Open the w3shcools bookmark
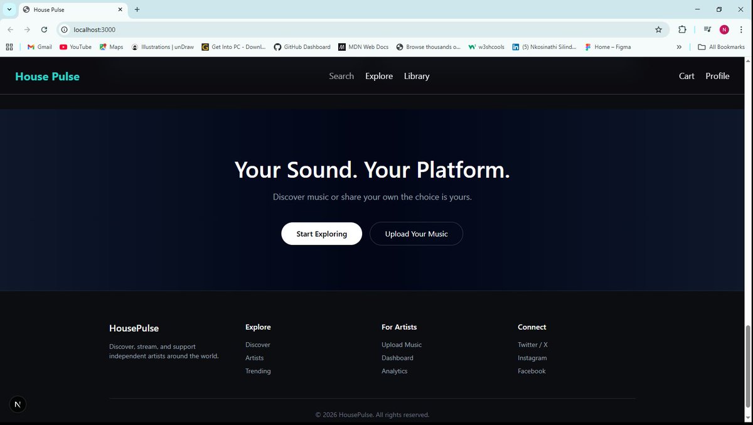The width and height of the screenshot is (753, 425). click(x=486, y=46)
